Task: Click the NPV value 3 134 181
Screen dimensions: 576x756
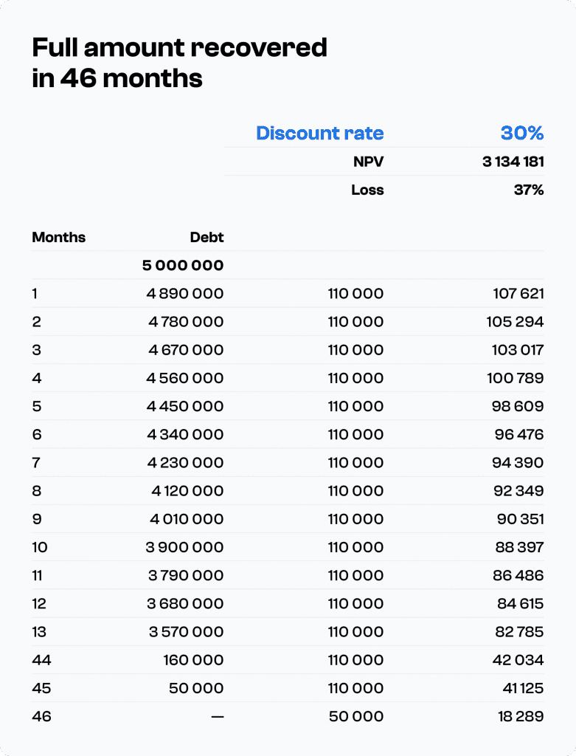Action: click(513, 162)
